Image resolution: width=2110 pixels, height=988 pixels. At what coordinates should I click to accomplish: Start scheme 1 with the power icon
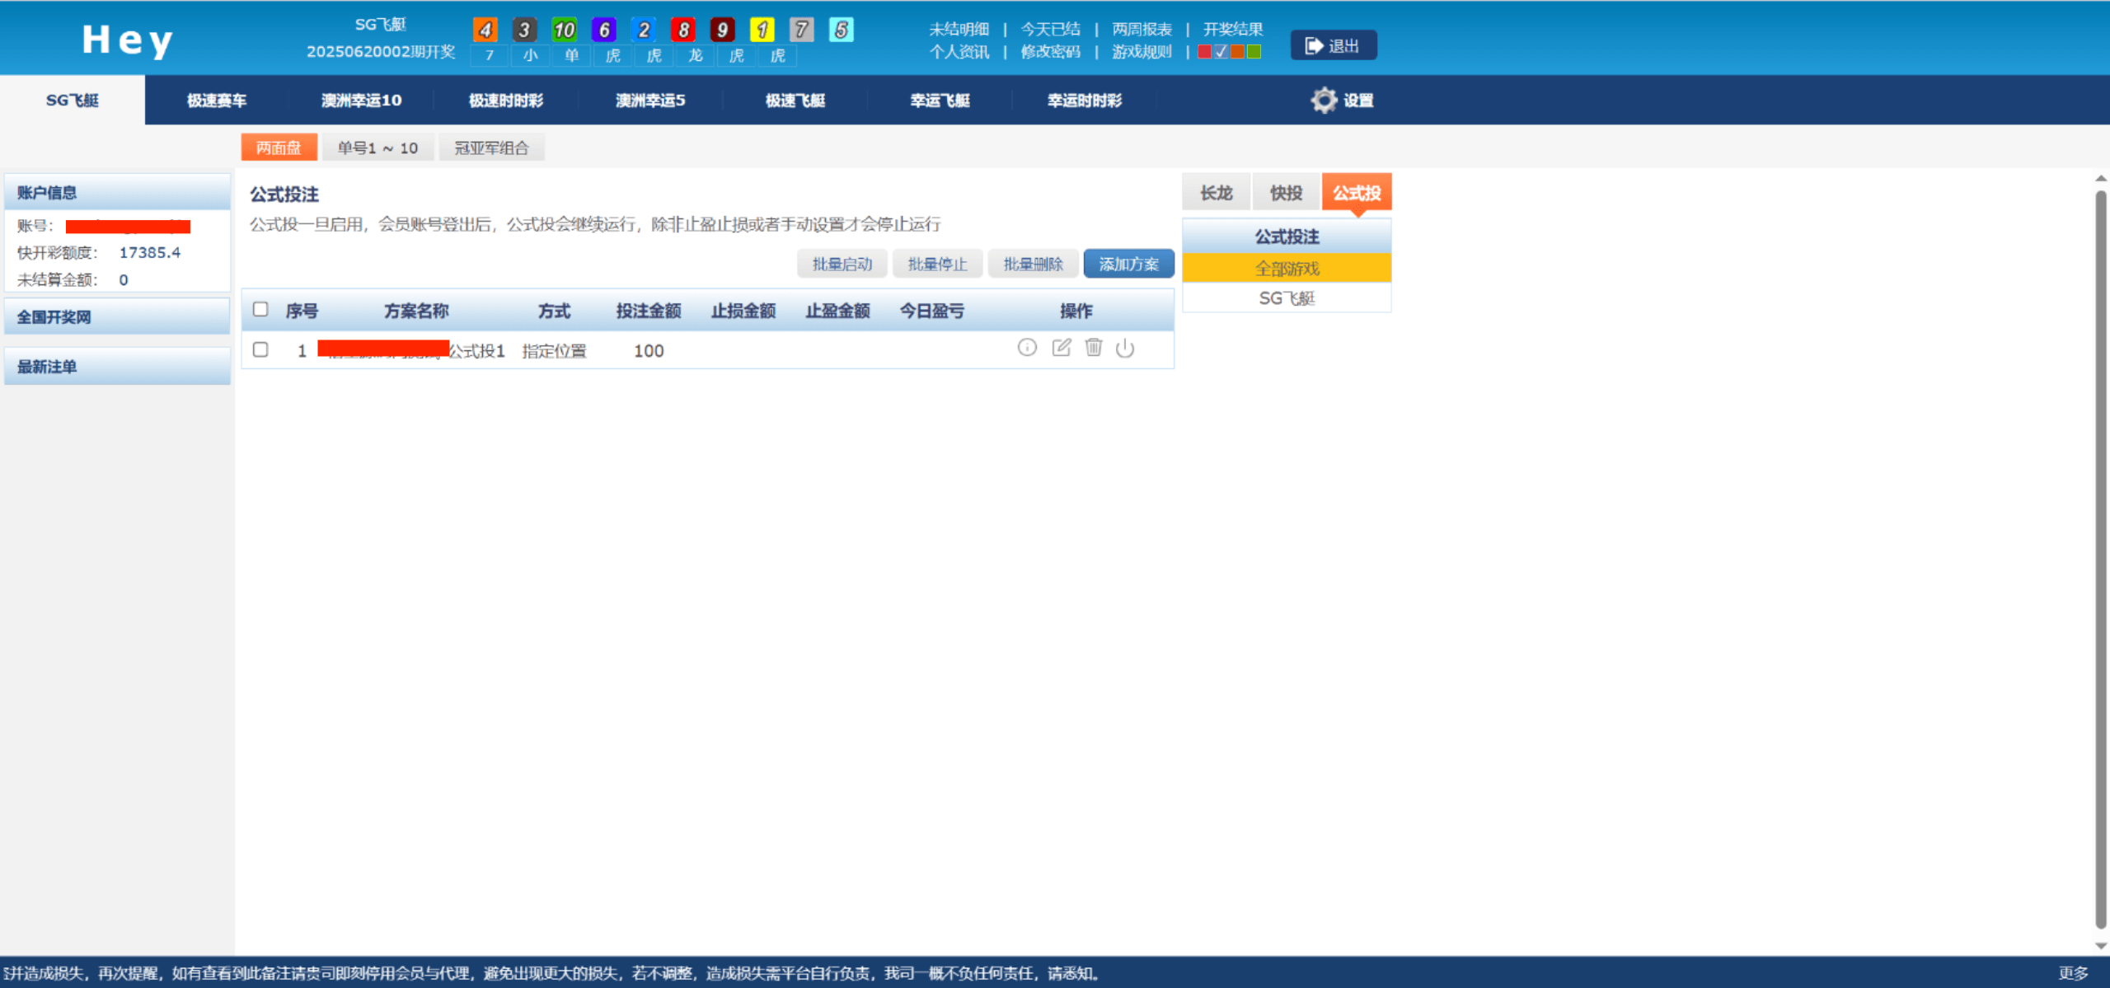click(x=1125, y=349)
